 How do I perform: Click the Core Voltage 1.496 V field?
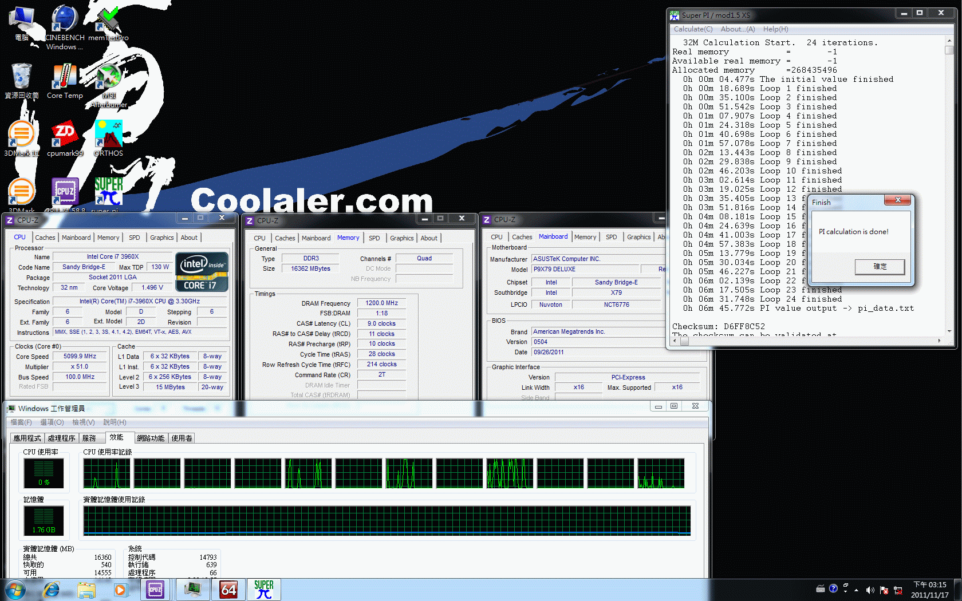[x=153, y=287]
